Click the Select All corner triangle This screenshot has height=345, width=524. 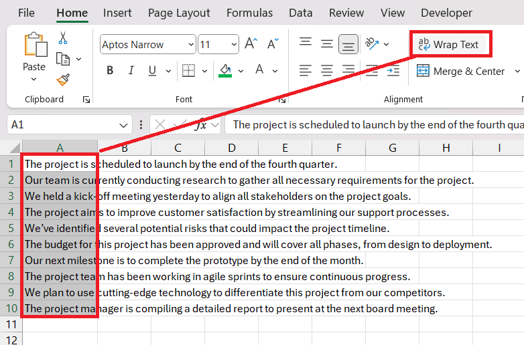(x=15, y=147)
